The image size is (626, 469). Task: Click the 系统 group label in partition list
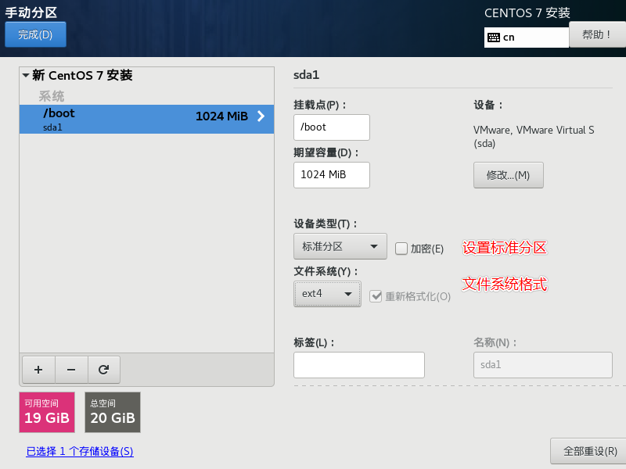pyautogui.click(x=51, y=96)
